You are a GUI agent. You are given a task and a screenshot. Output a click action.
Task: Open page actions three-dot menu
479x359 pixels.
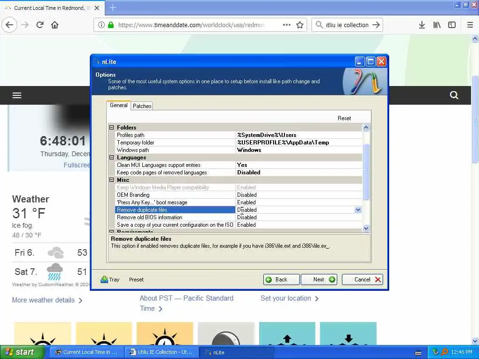287,25
